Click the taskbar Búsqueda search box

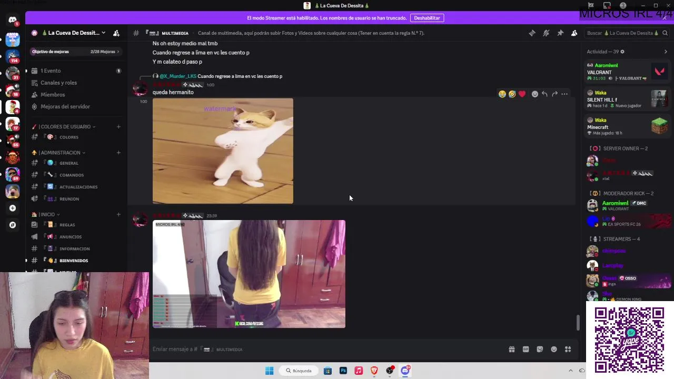tap(299, 371)
